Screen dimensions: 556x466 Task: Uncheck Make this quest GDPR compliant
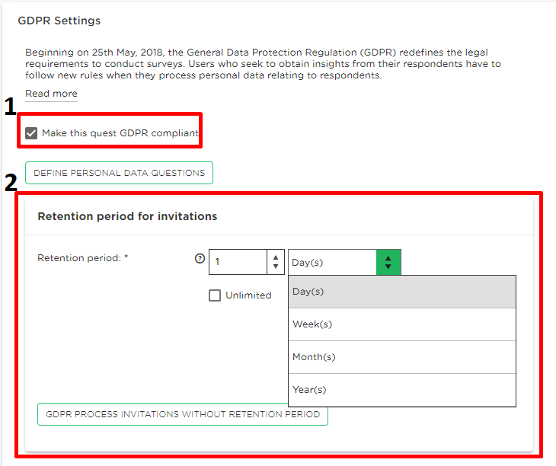click(31, 133)
